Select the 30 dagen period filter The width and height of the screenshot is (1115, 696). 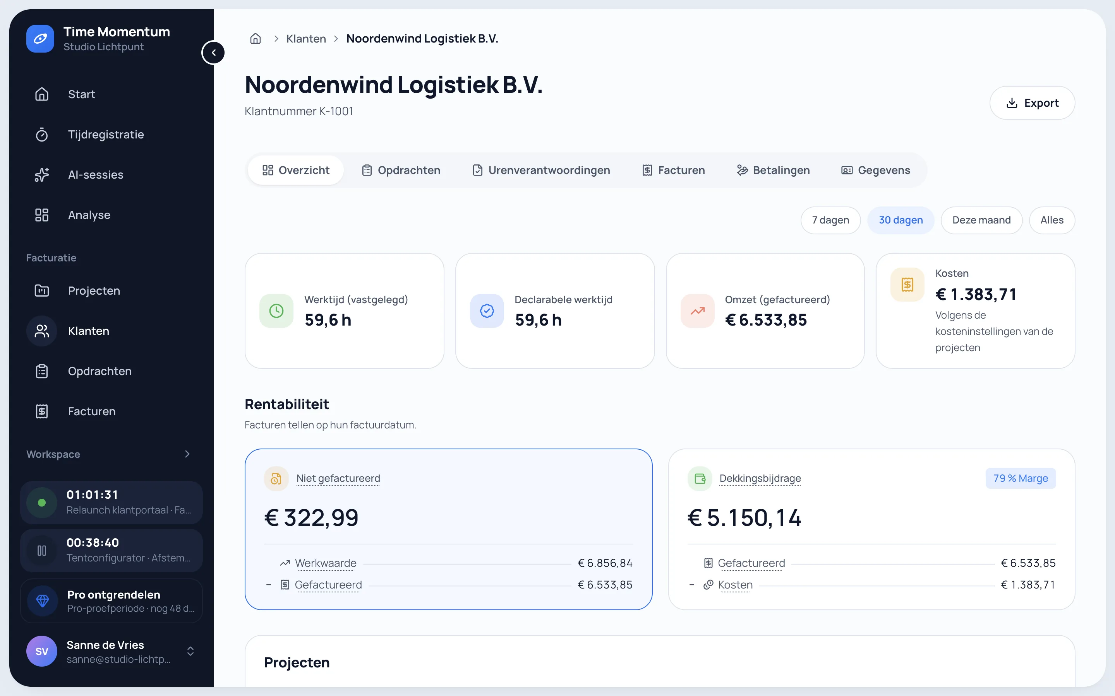901,220
